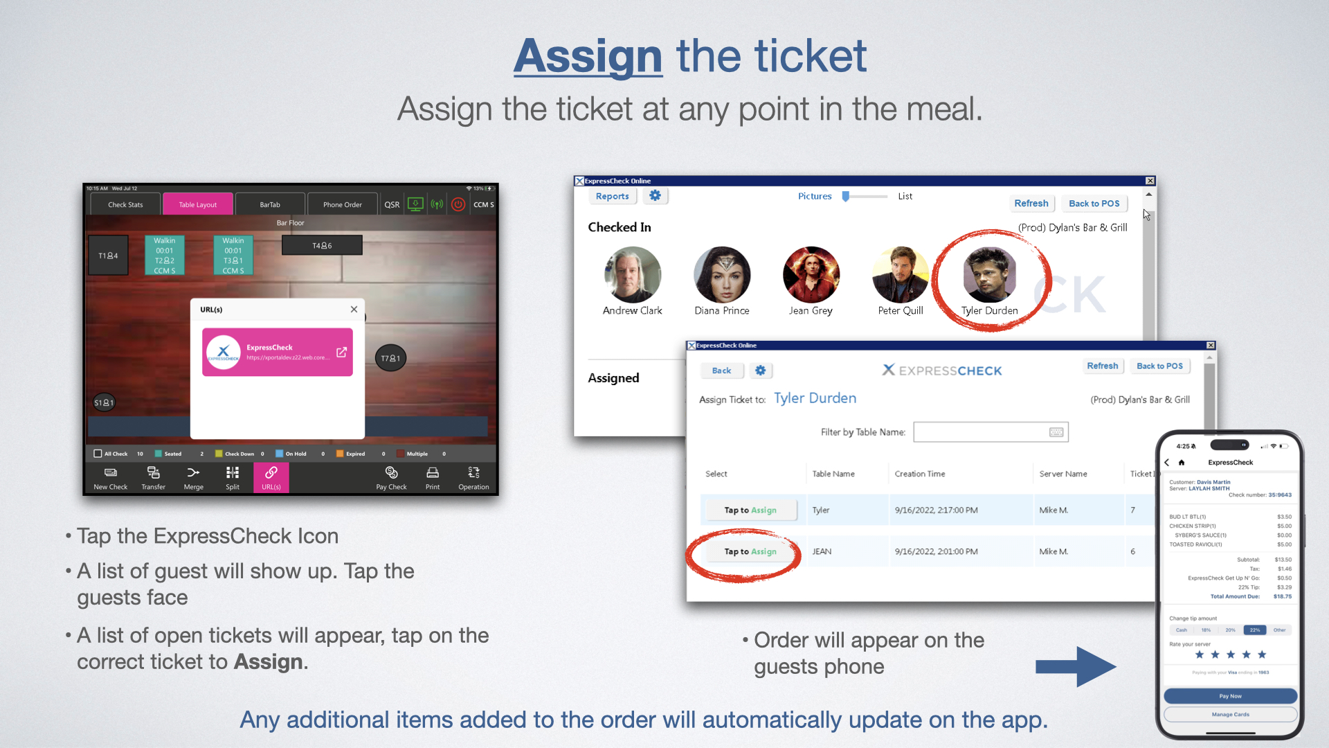Toggle the All Check checkbox
The image size is (1329, 748).
tap(98, 454)
